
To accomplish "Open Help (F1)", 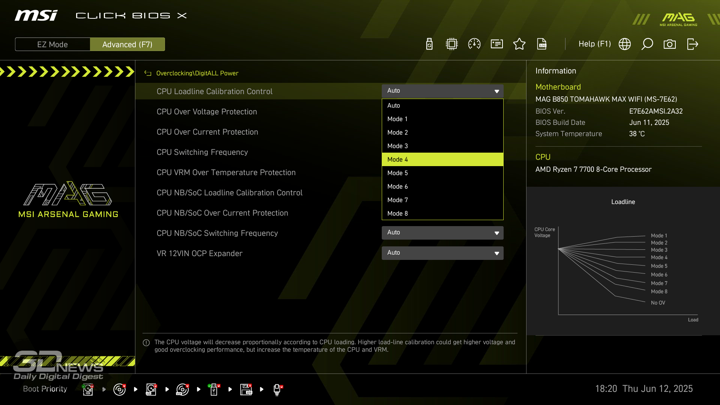I will [x=595, y=44].
